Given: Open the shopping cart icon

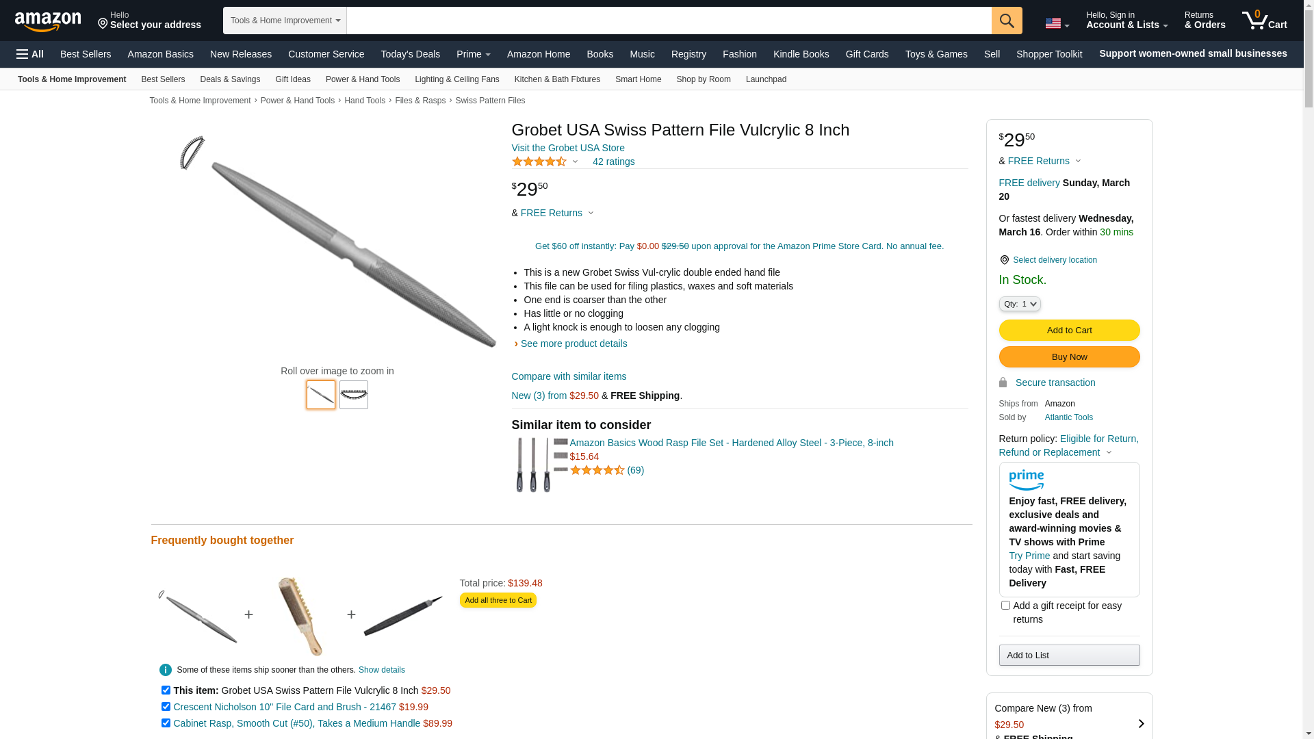Looking at the screenshot, I should click(x=1264, y=21).
